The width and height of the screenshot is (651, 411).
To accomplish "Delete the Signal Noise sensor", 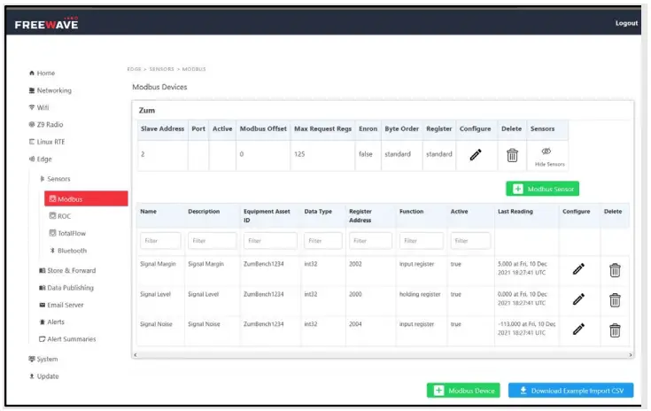I will point(615,330).
